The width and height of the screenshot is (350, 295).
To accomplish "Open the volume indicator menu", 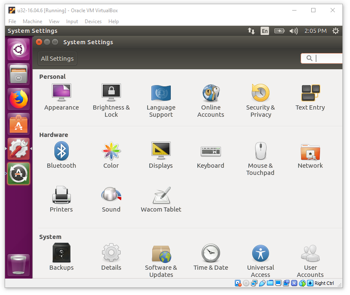I will coord(293,31).
